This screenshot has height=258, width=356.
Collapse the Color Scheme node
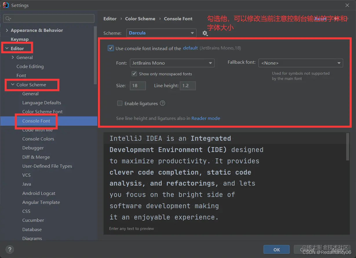[x=13, y=85]
